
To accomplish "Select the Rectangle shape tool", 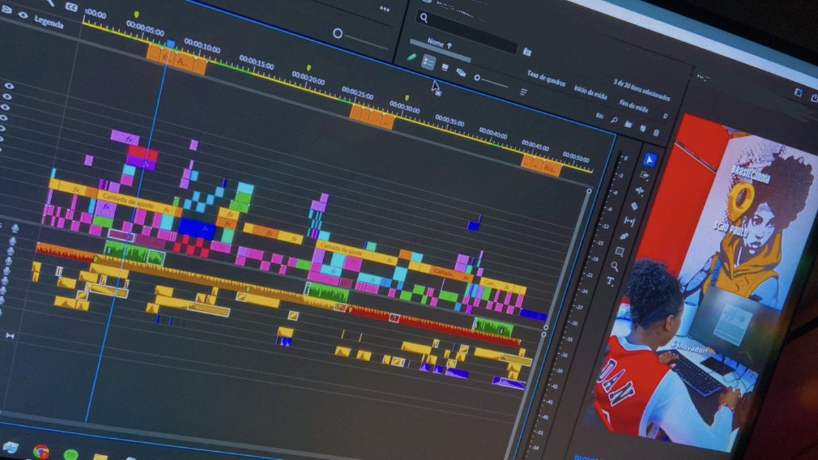I will click(x=620, y=251).
